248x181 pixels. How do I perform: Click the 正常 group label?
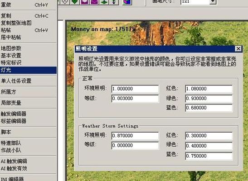(x=87, y=78)
